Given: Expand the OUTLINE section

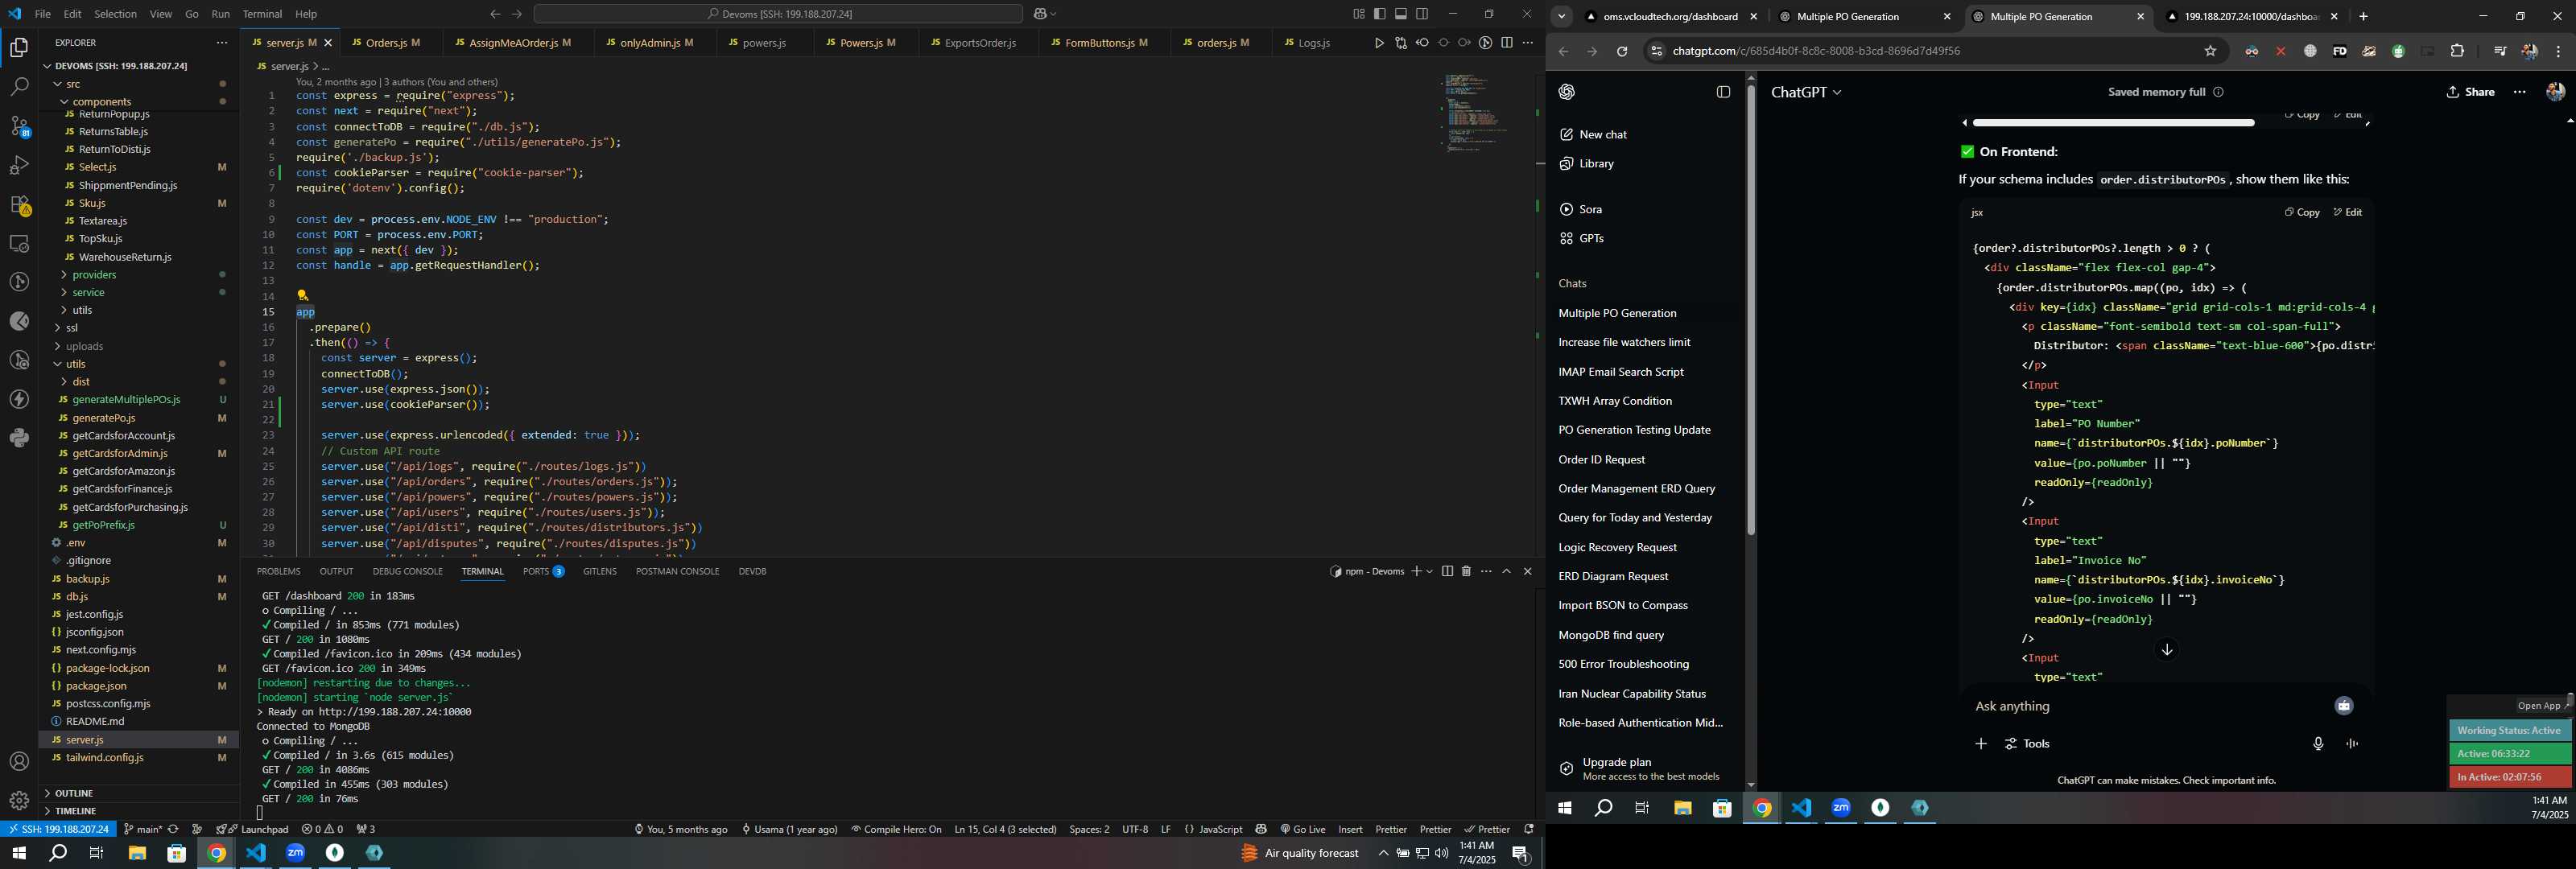Looking at the screenshot, I should 73,793.
